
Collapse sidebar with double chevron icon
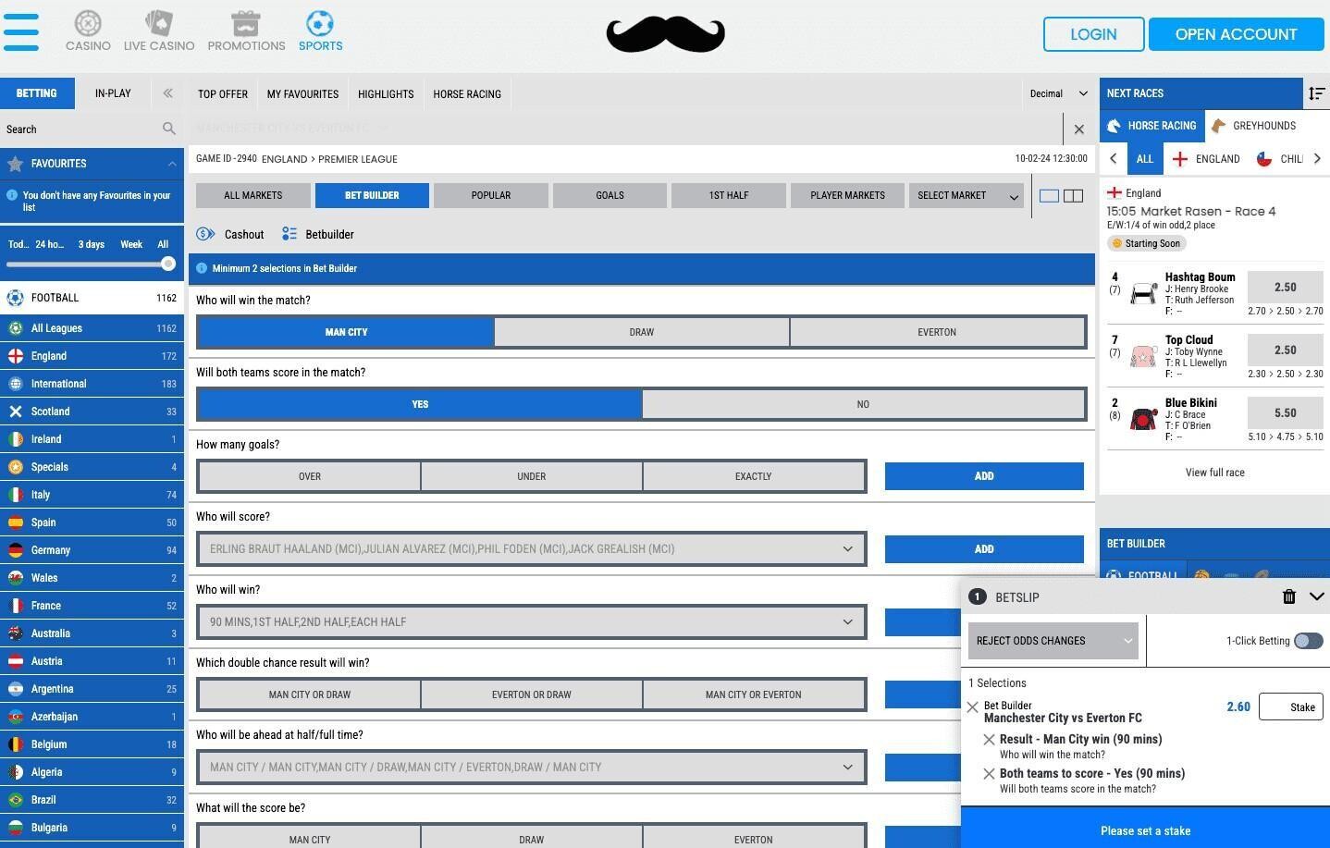[167, 93]
